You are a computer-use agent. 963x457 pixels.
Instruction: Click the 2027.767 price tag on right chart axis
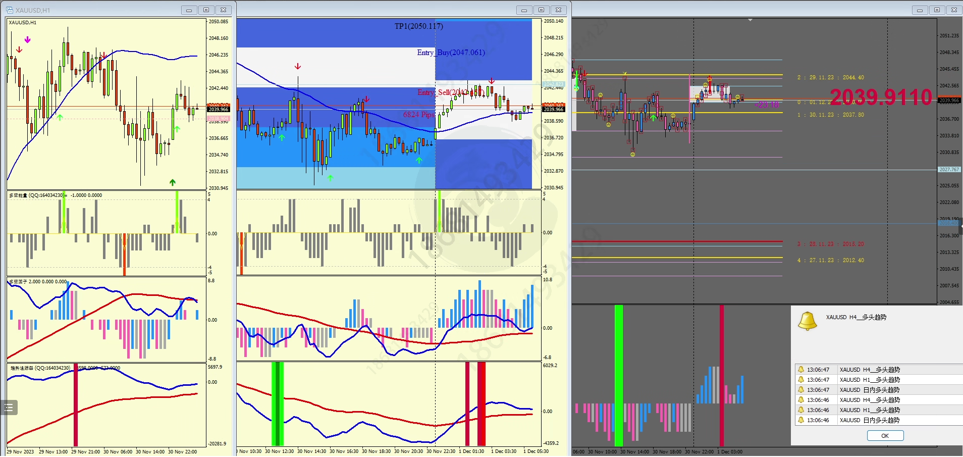click(949, 170)
